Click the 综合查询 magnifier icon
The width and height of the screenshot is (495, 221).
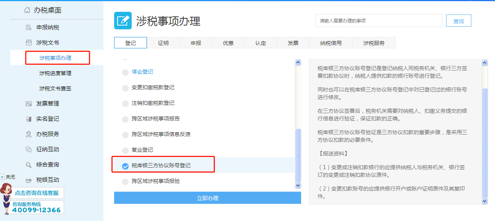(x=29, y=165)
